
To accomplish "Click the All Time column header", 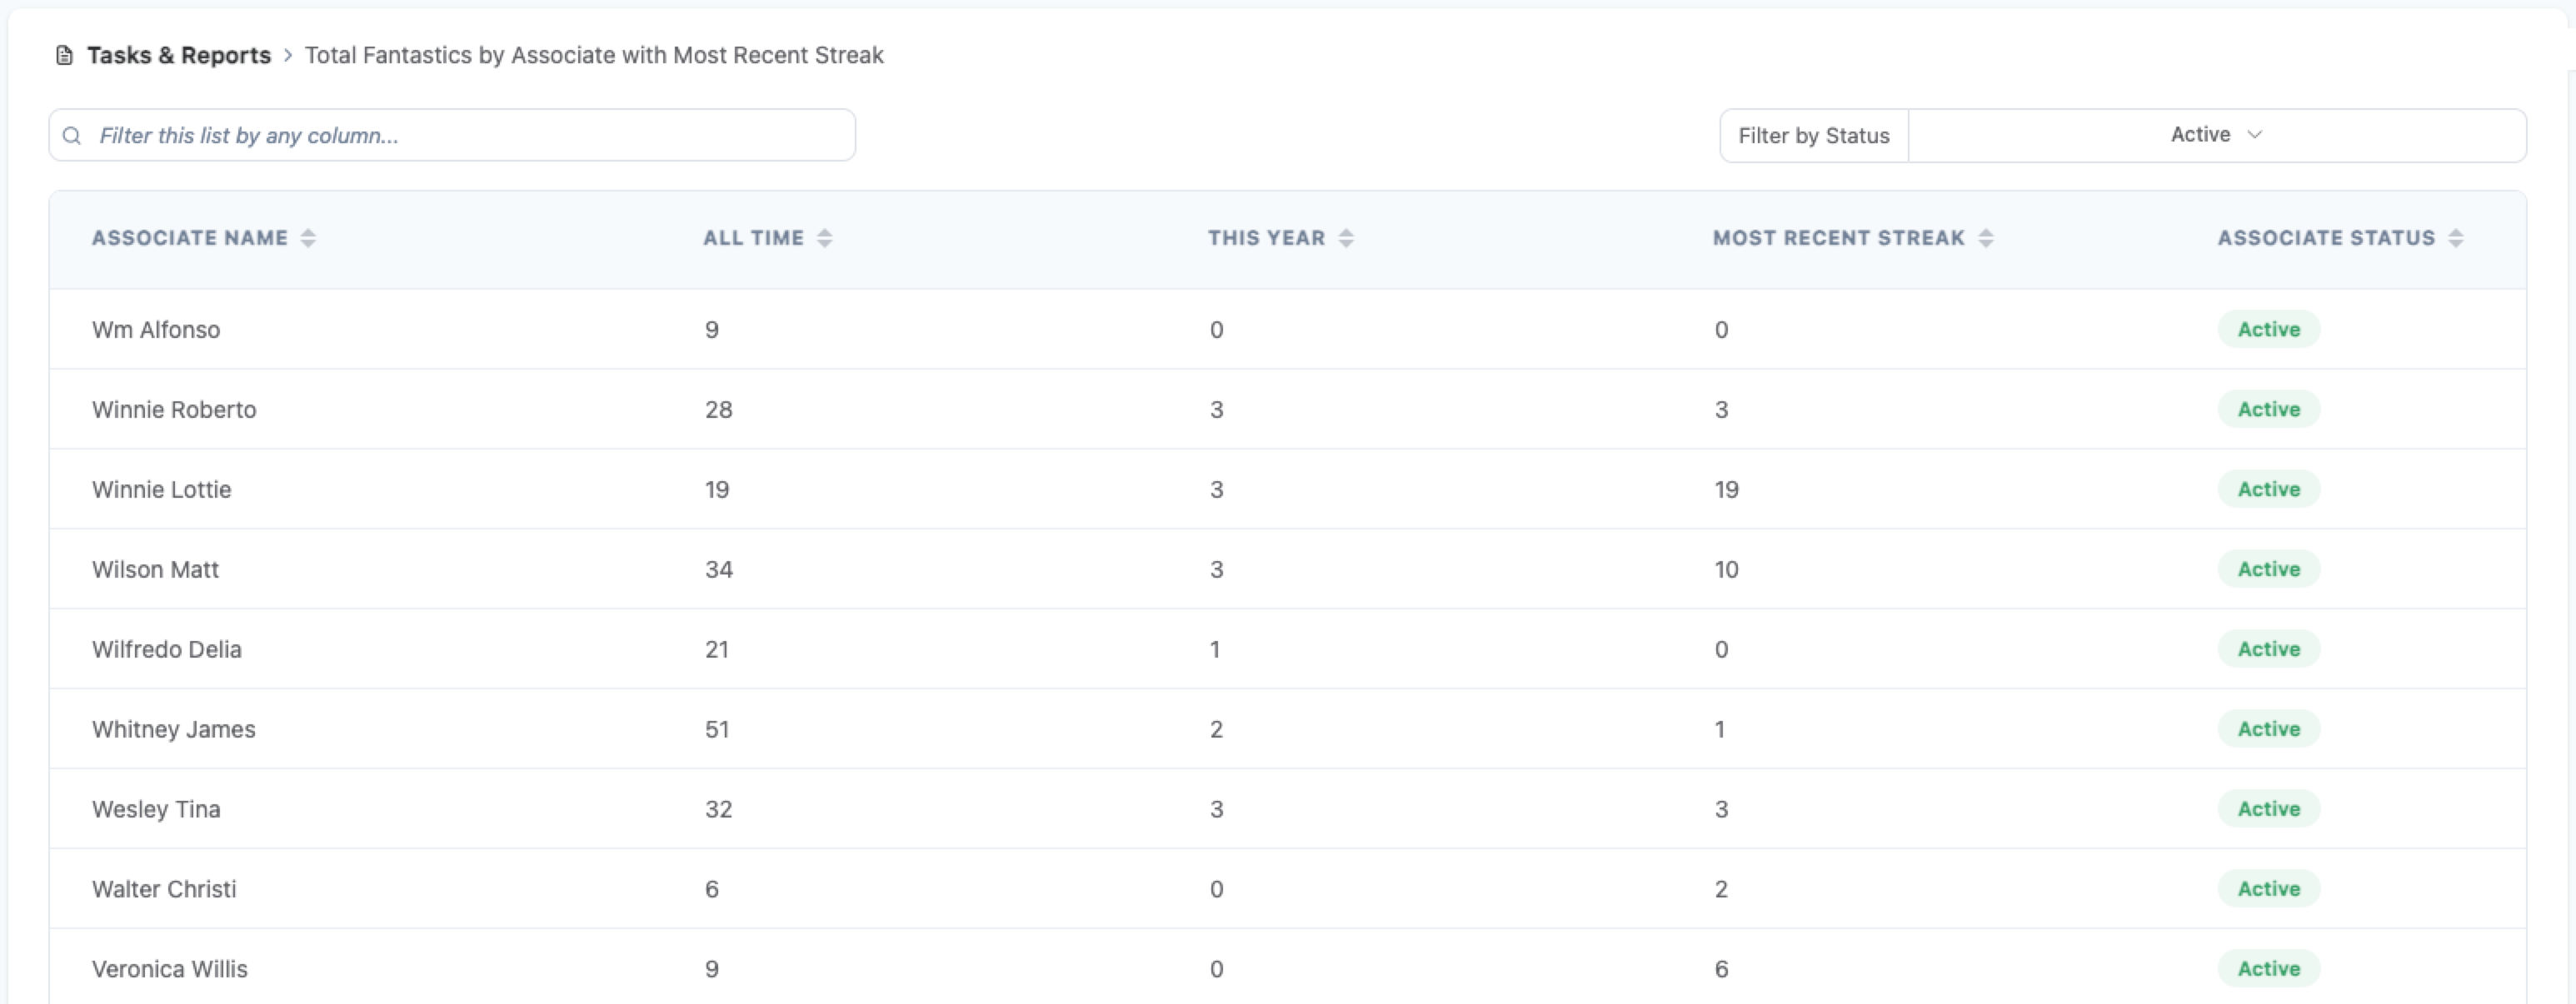I will 753,238.
